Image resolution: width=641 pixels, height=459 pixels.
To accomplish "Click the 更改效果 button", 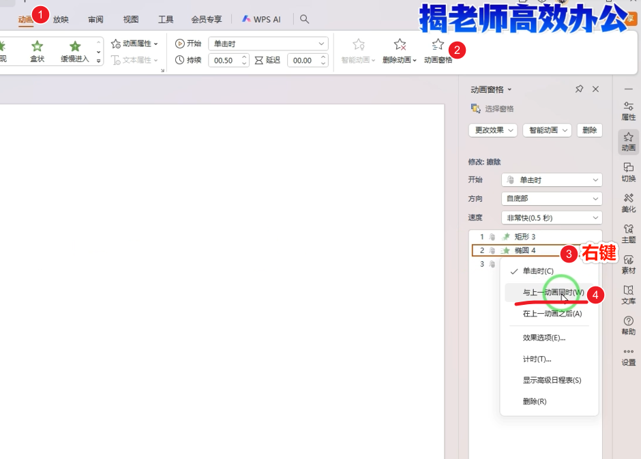I will (x=492, y=130).
